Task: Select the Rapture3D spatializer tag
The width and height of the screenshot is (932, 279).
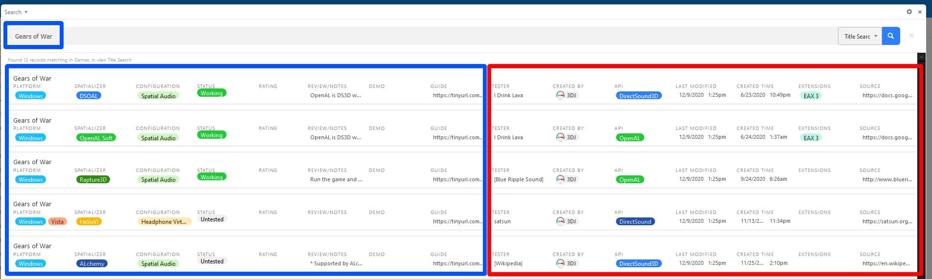Action: (x=93, y=179)
